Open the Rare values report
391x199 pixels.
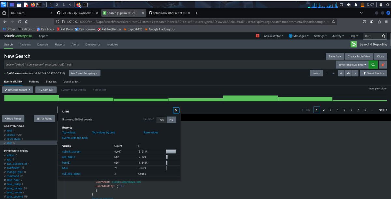coord(151,133)
